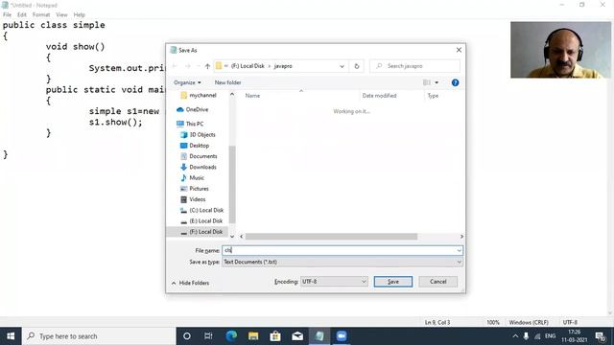Click the taskbar search box

pos(99,336)
